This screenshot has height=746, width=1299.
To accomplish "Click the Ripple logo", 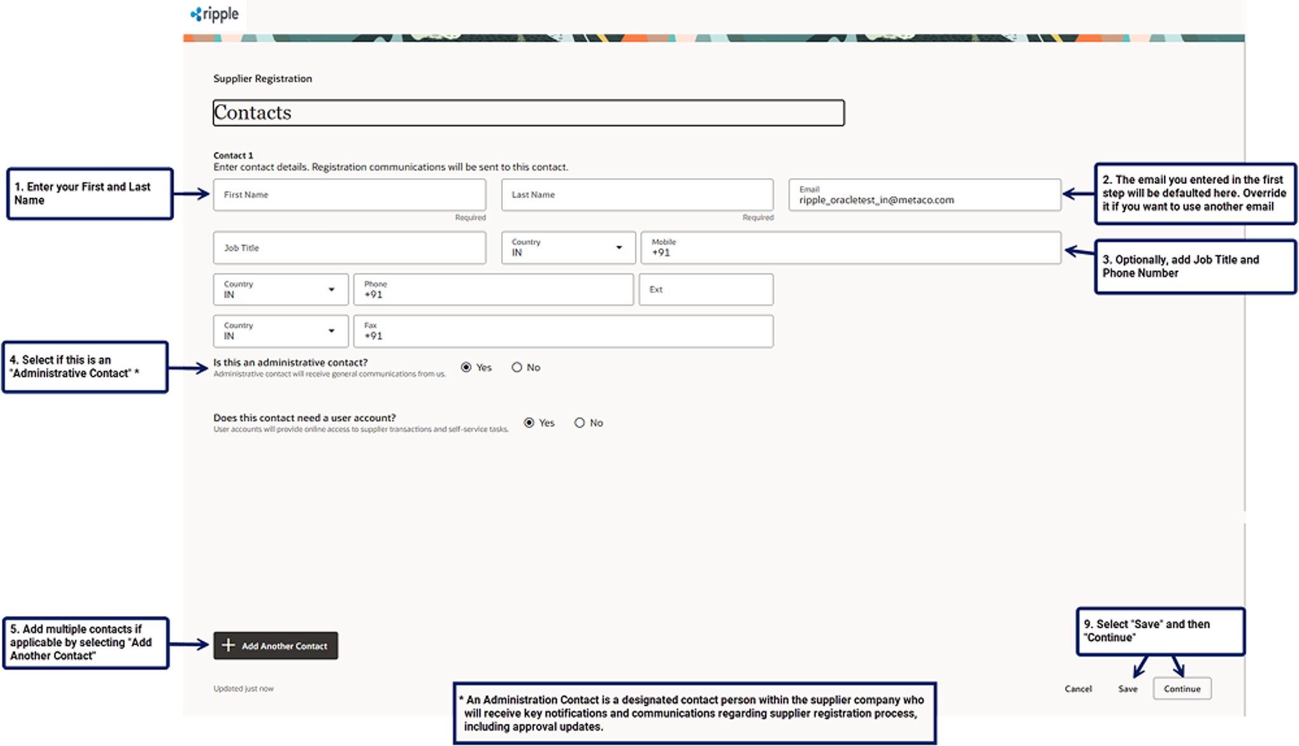I will 214,14.
